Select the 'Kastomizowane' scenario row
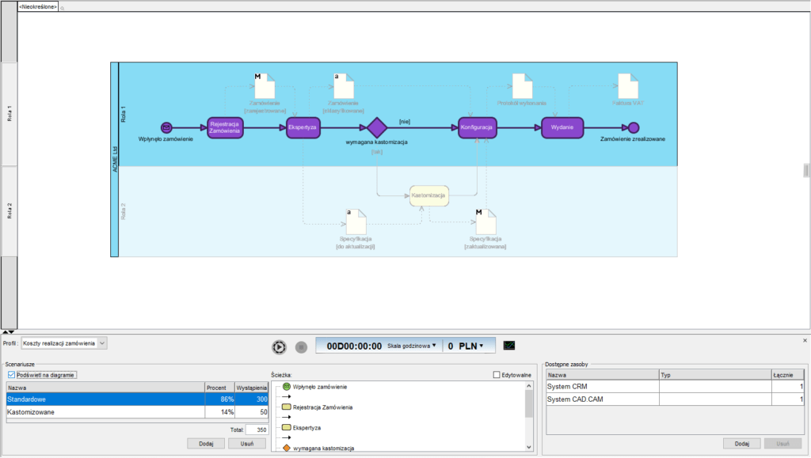The image size is (811, 458). (137, 412)
